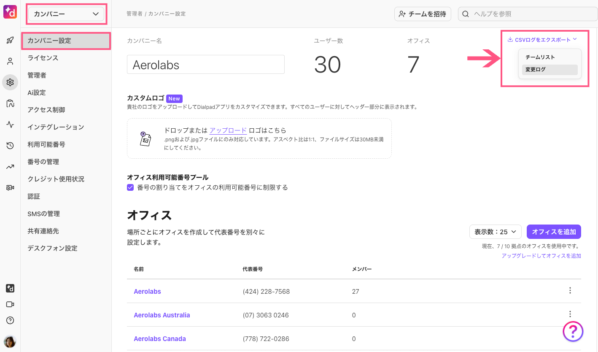Click the チームを招待 button
Viewport: 598px width, 352px height.
pos(423,14)
